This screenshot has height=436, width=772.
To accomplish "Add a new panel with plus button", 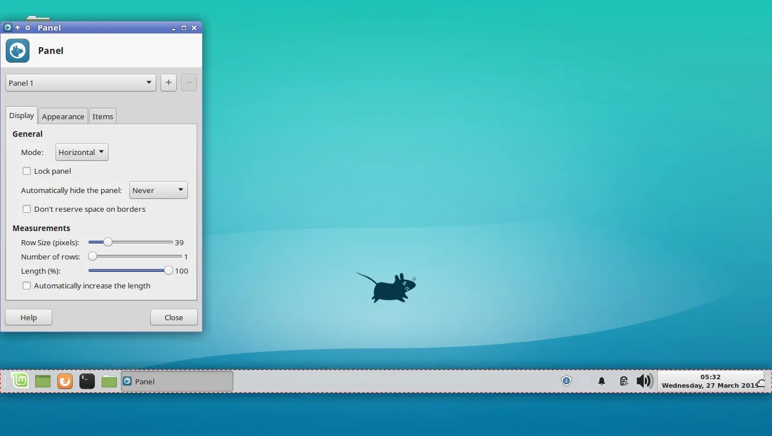I will [168, 83].
